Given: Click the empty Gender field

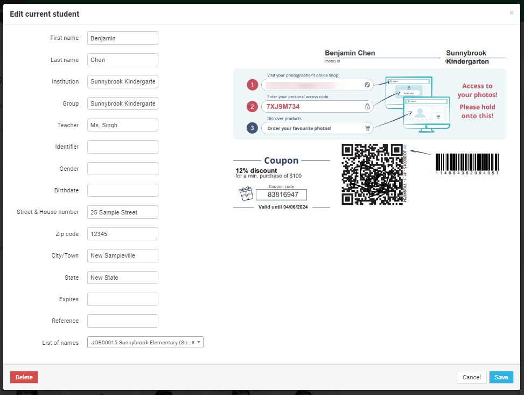Looking at the screenshot, I should pyautogui.click(x=123, y=169).
